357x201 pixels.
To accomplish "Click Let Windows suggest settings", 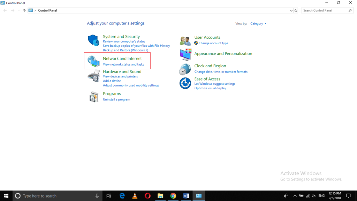I will click(x=215, y=84).
